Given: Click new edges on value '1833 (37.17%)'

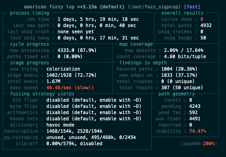Looking at the screenshot, I should (179, 75).
